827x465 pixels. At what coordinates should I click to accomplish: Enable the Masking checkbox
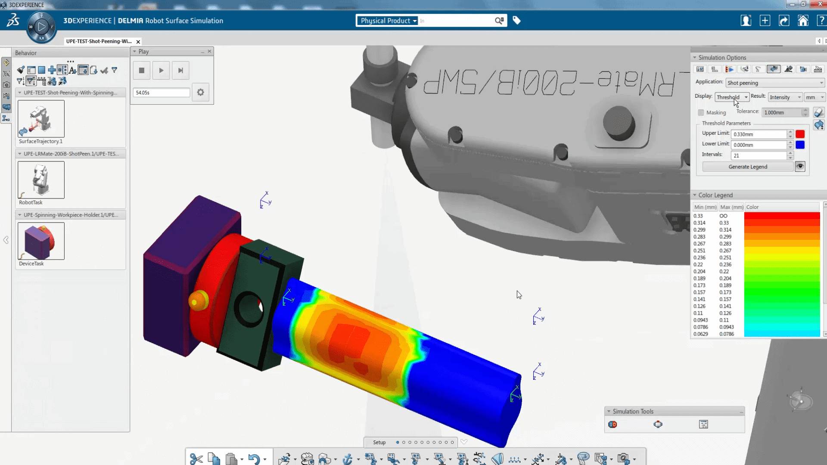point(701,112)
